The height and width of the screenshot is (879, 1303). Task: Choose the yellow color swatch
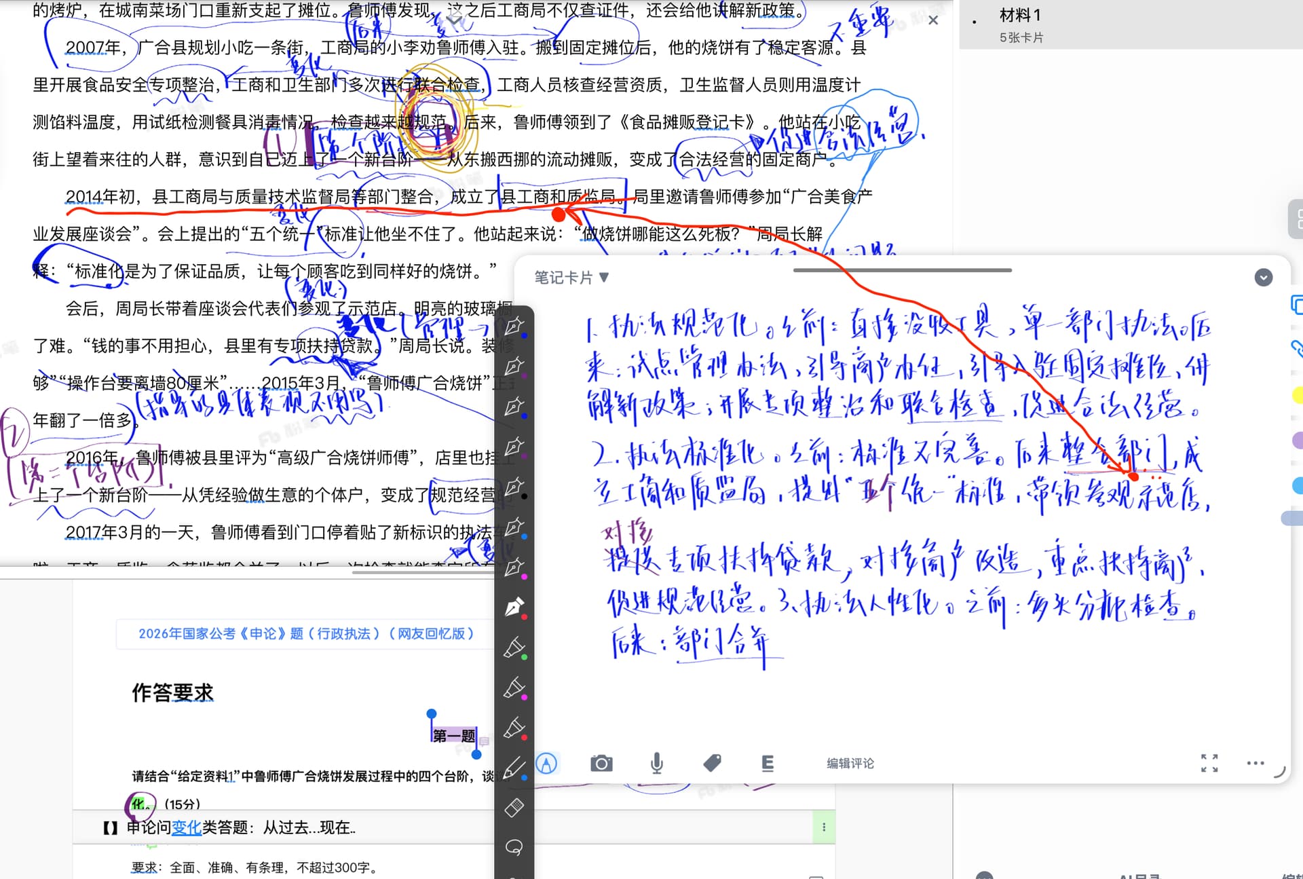coord(1297,394)
